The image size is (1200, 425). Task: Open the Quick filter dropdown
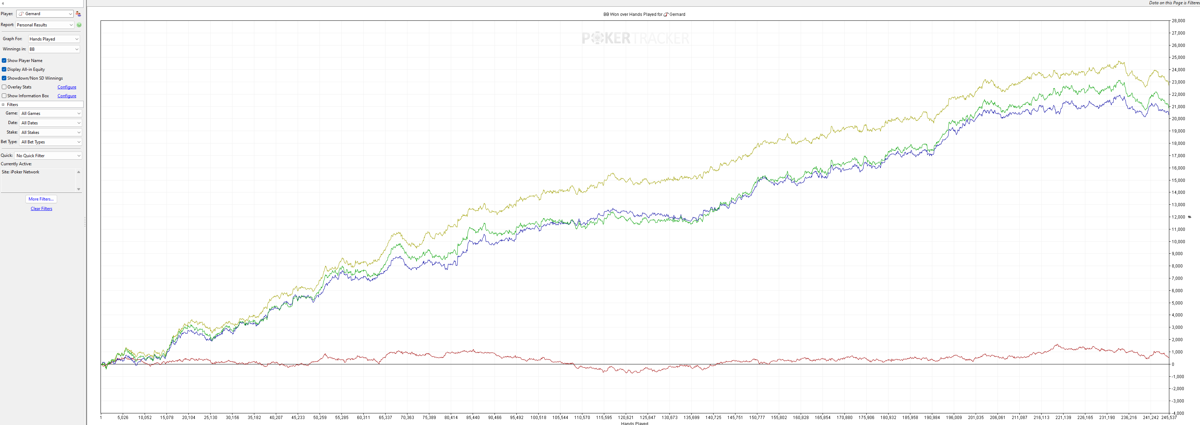(x=48, y=155)
